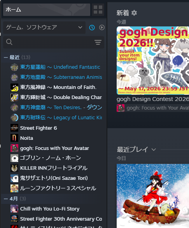
Task: Select Street Fighter 6 in library list
Action: pyautogui.click(x=38, y=128)
